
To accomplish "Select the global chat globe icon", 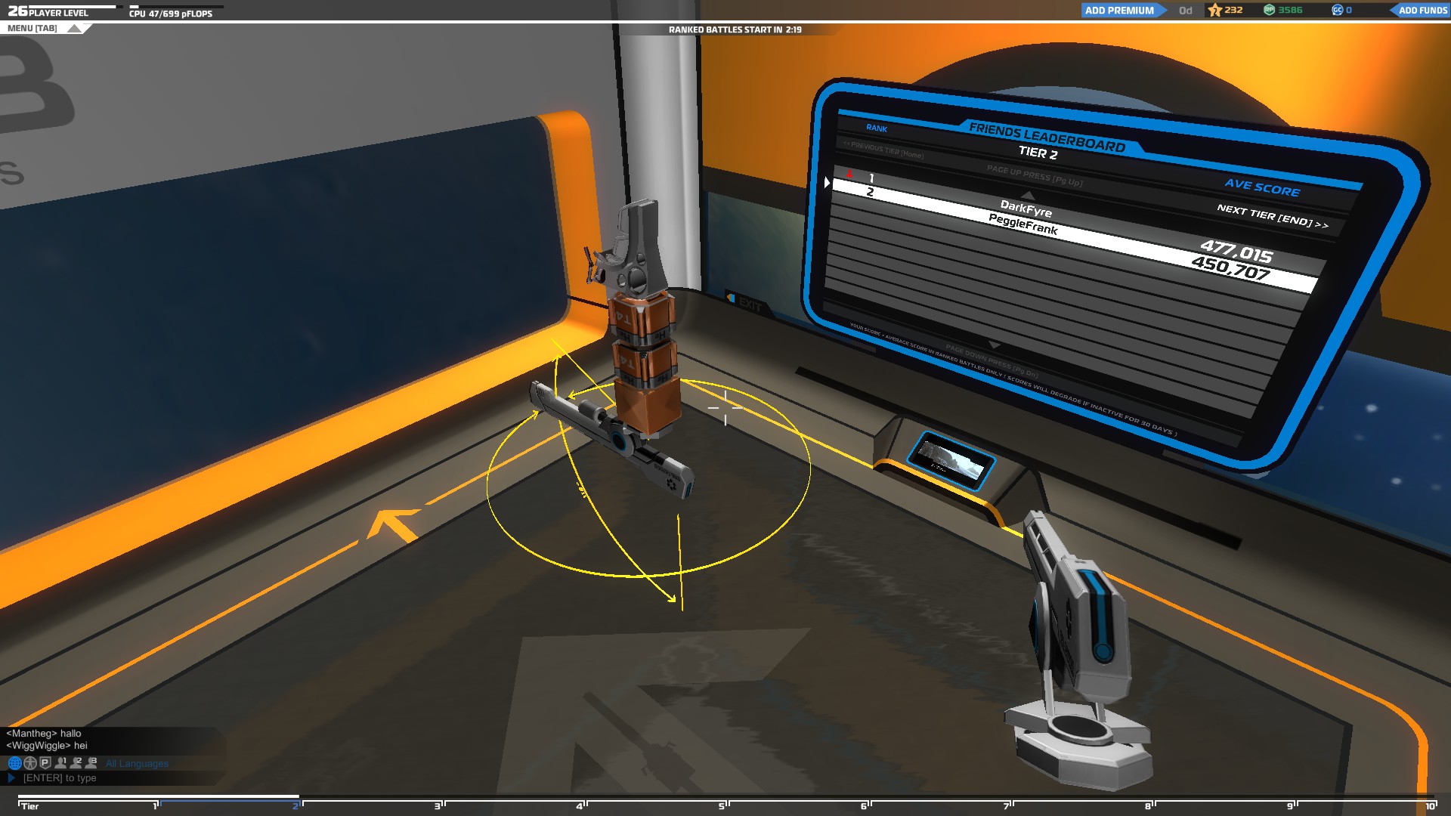I will 14,763.
